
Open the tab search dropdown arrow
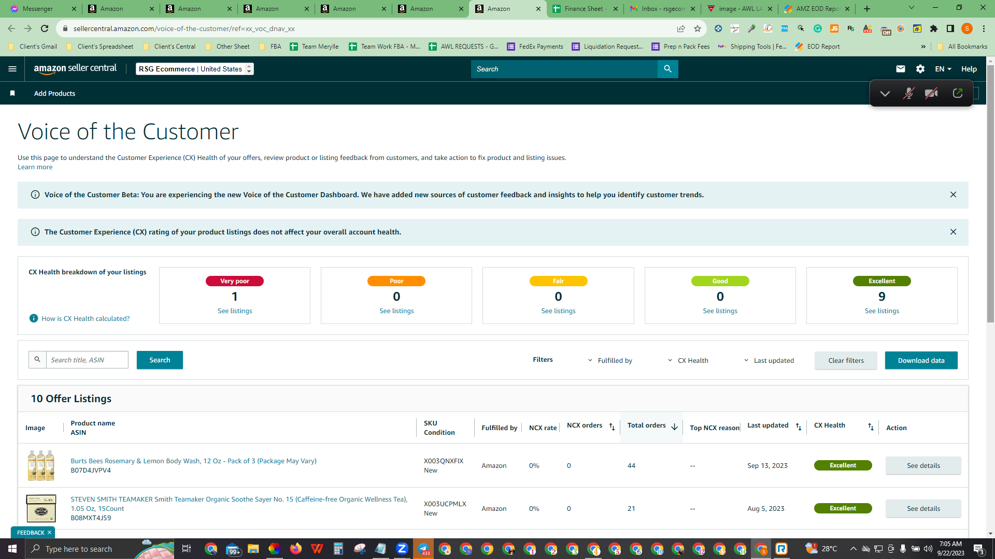(912, 8)
